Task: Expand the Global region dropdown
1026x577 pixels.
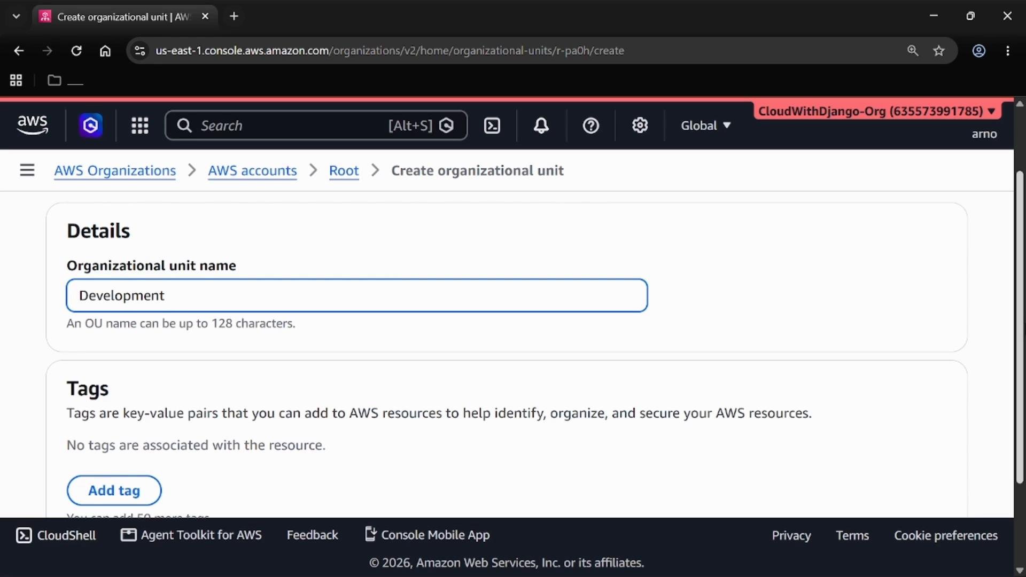Action: pyautogui.click(x=705, y=126)
